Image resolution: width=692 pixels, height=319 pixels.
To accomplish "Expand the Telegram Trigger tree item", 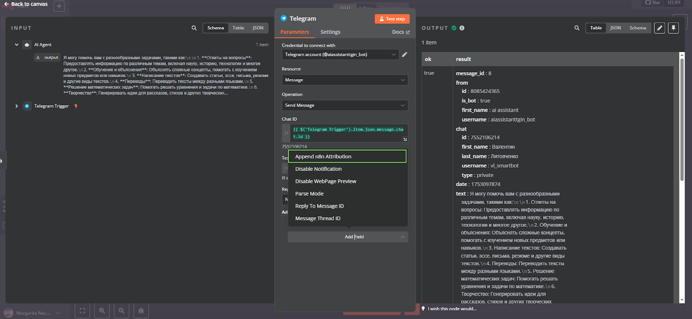I will [x=16, y=106].
